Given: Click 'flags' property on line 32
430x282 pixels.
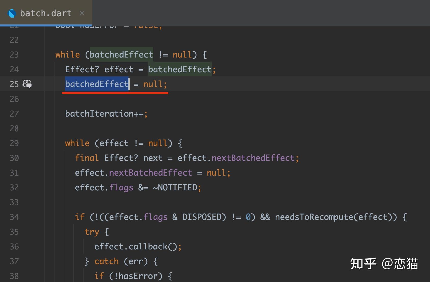Looking at the screenshot, I should click(121, 188).
